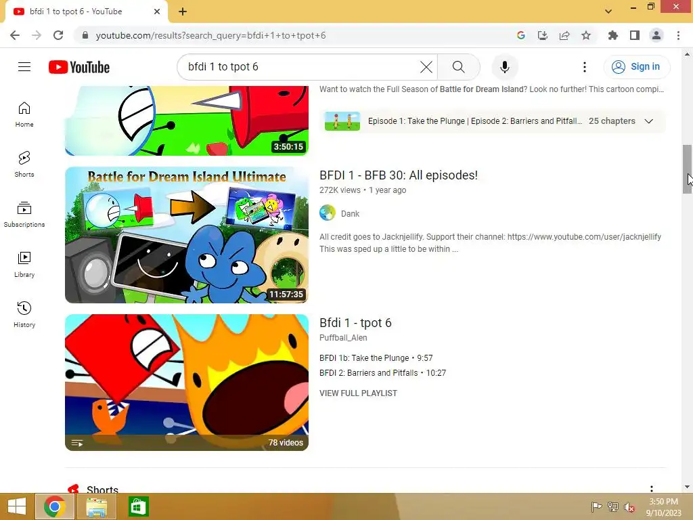
Task: Click Puffball_Alen channel link
Action: click(343, 338)
